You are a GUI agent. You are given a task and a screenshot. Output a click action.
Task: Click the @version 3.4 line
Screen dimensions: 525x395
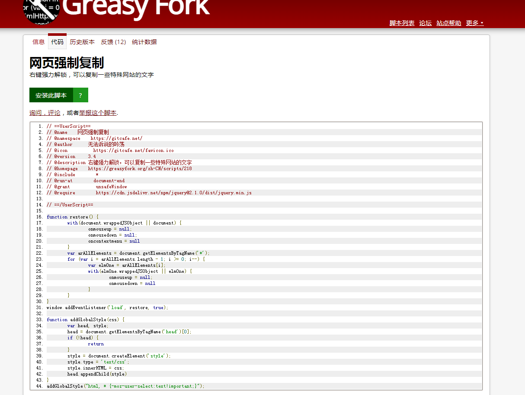coord(71,156)
